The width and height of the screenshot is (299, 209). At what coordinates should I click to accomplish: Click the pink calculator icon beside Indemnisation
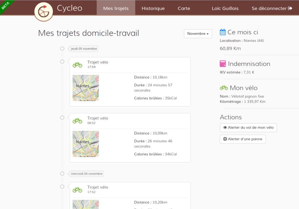[223, 64]
